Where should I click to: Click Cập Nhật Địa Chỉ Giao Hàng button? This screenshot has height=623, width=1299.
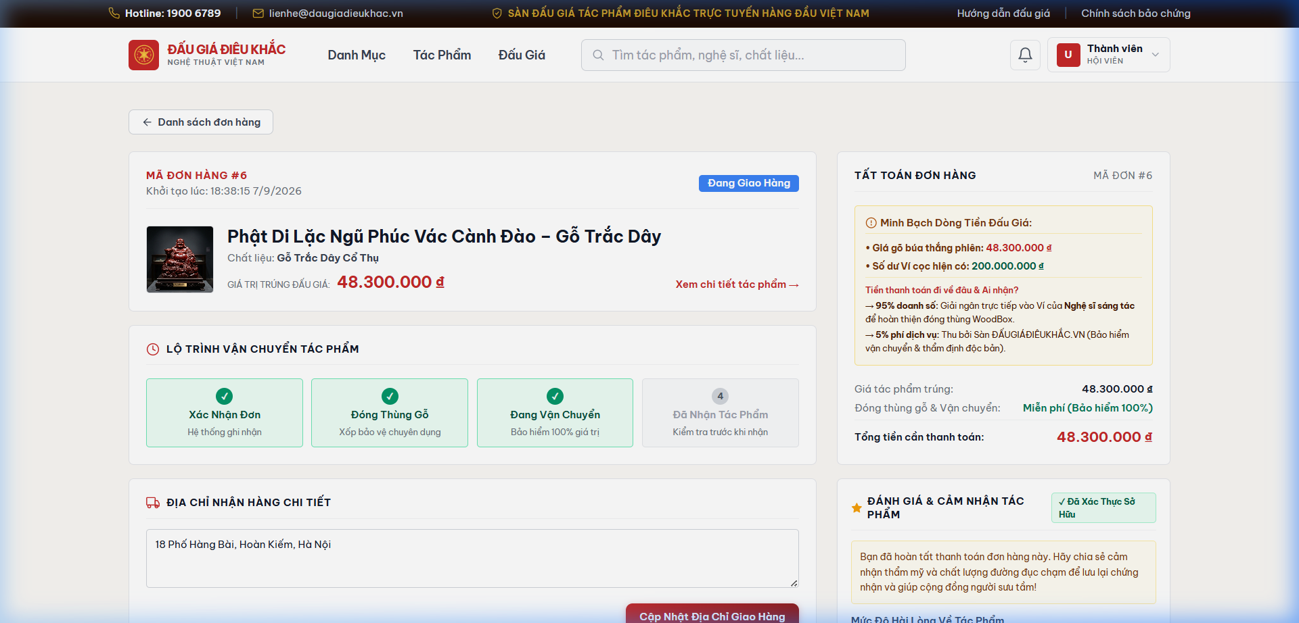click(x=712, y=614)
